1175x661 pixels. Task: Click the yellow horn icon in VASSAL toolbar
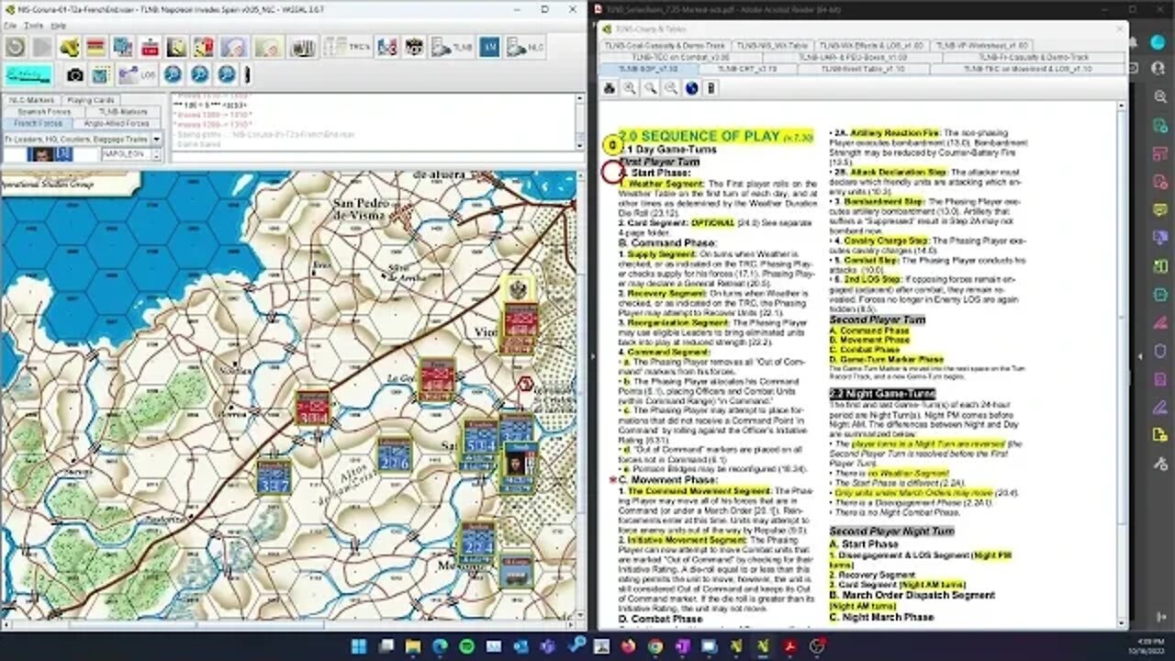point(69,47)
